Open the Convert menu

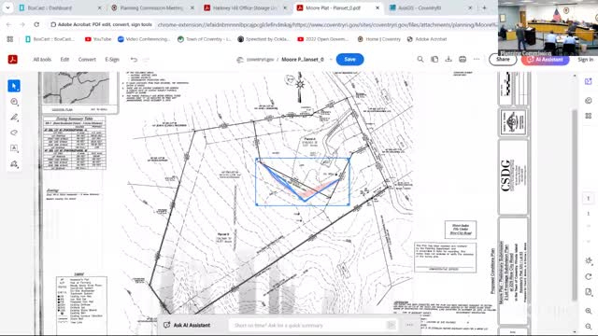(87, 60)
